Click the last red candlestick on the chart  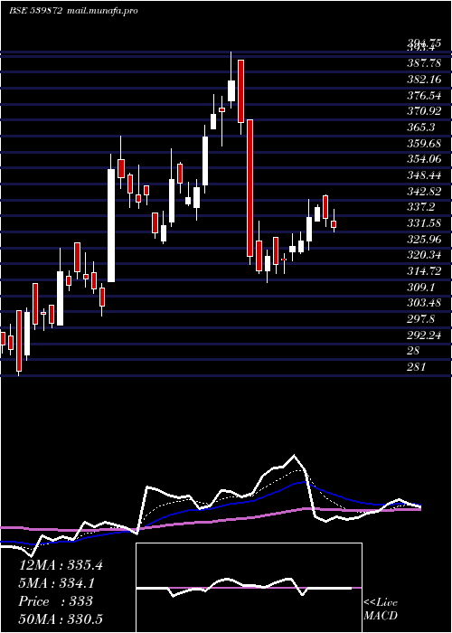(334, 224)
